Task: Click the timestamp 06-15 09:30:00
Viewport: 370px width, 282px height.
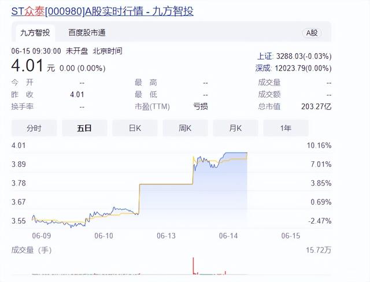Action: tap(36, 51)
